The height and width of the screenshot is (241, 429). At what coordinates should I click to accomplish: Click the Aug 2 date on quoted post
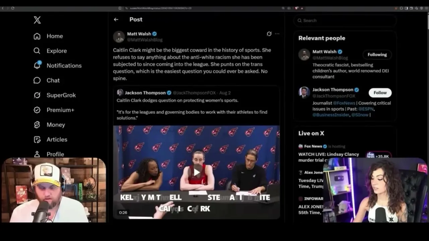pos(225,93)
